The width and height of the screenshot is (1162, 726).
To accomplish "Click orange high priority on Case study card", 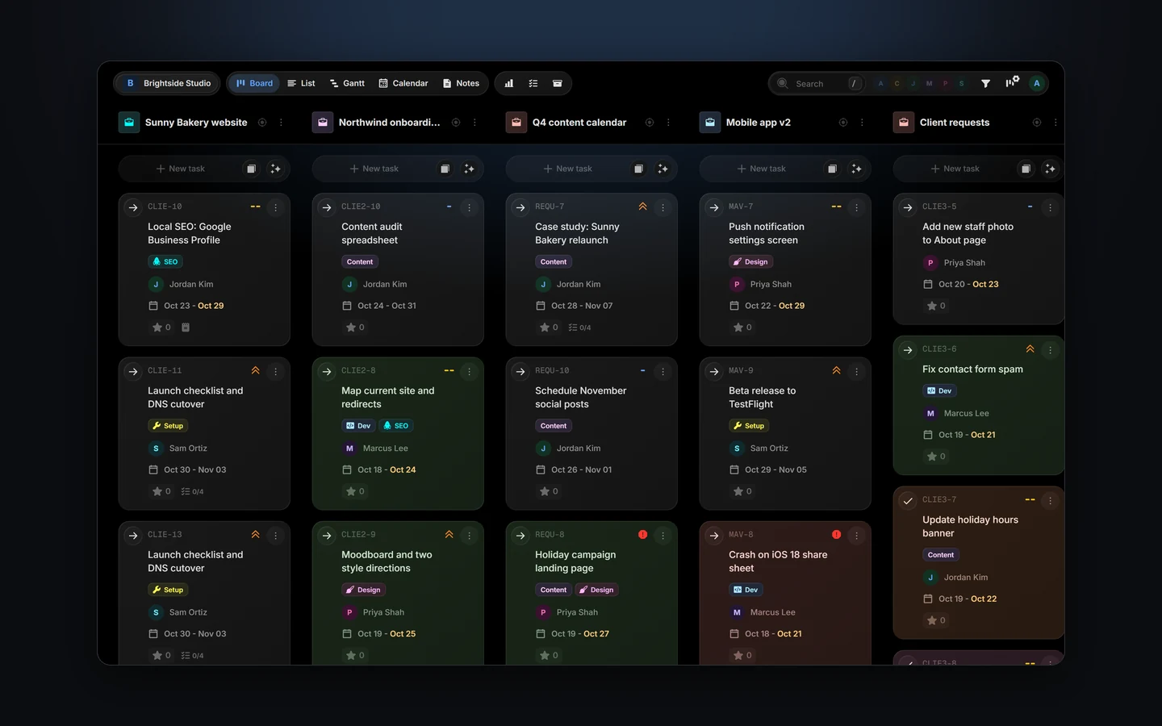I will click(642, 207).
